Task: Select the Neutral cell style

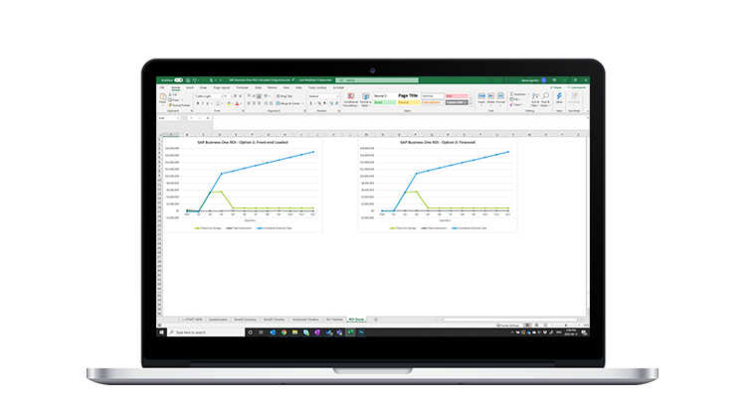Action: [409, 102]
